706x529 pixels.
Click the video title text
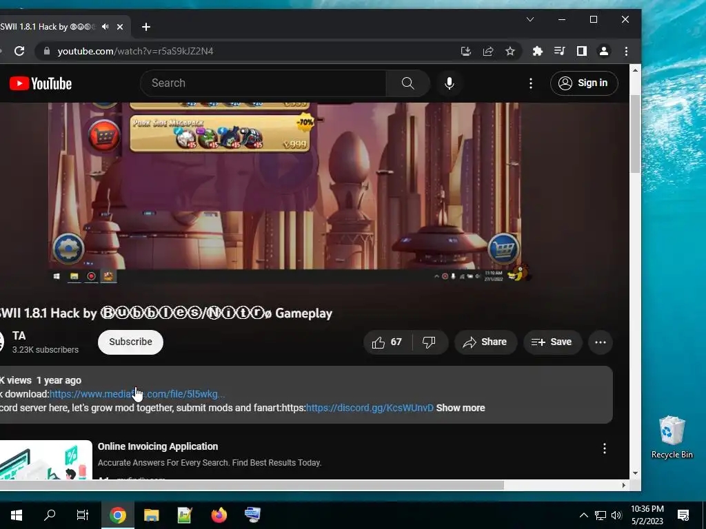click(x=166, y=313)
